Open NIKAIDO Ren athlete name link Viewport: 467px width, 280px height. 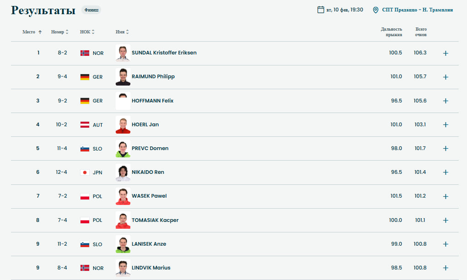point(148,172)
